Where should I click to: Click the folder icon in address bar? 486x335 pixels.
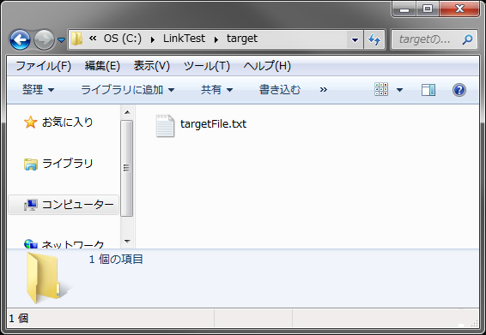pos(76,39)
